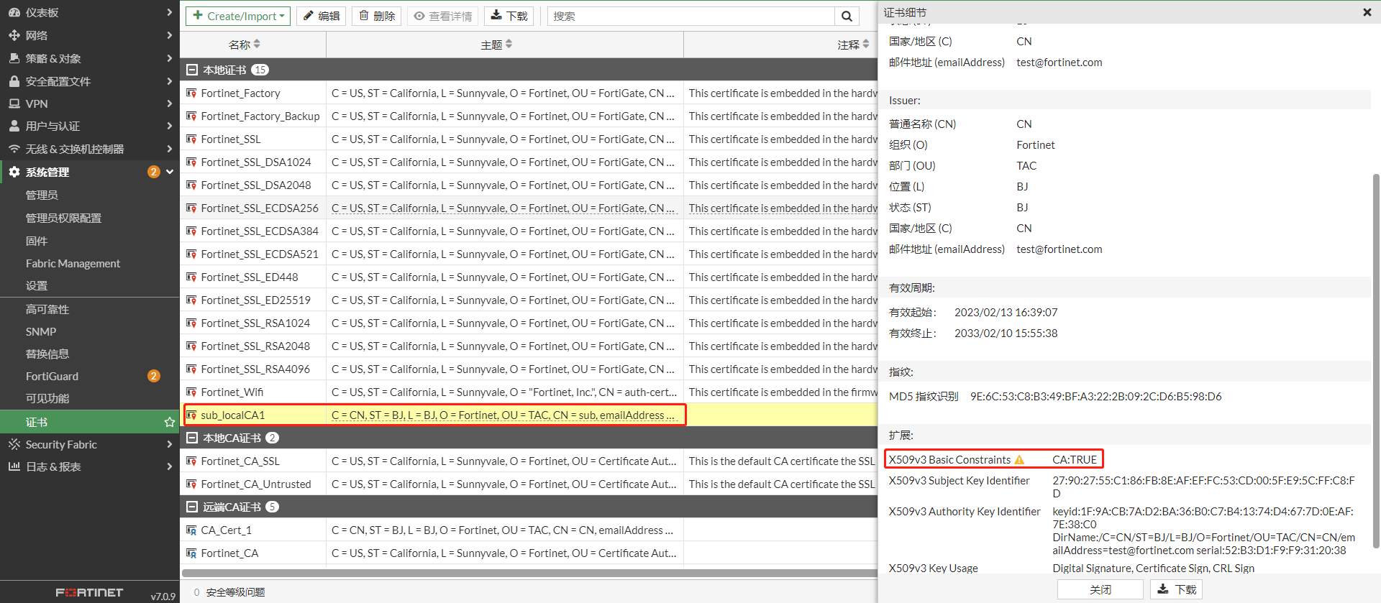Click warning icon next to Basic Constraints
This screenshot has width=1381, height=603.
(x=1019, y=460)
